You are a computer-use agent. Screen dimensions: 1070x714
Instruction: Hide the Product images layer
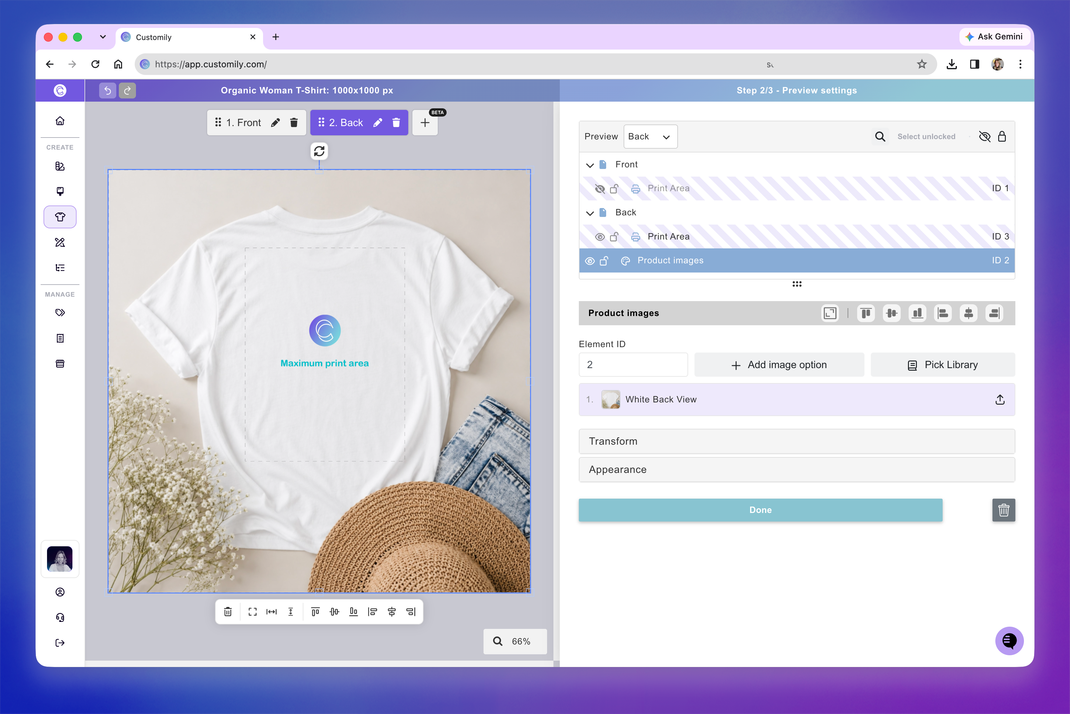point(589,261)
